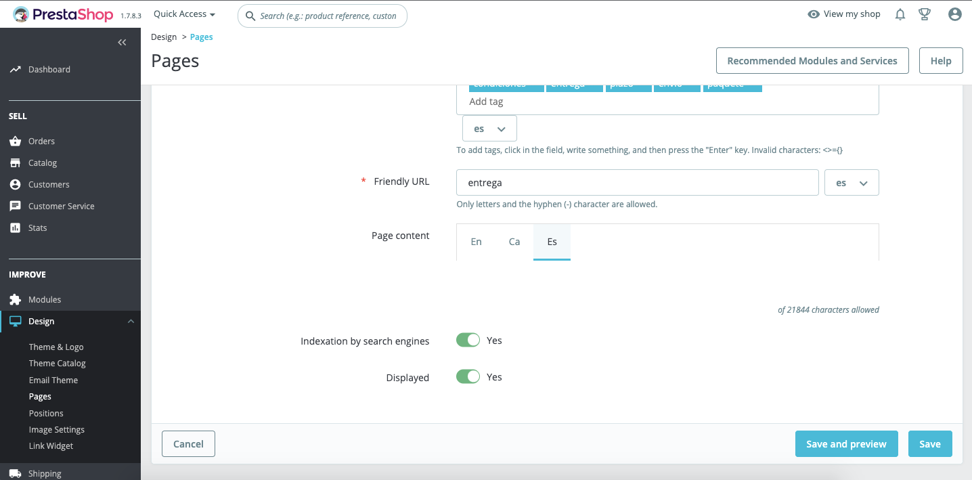Collapse the Design menu chevron
Viewport: 972px width, 480px height.
131,321
